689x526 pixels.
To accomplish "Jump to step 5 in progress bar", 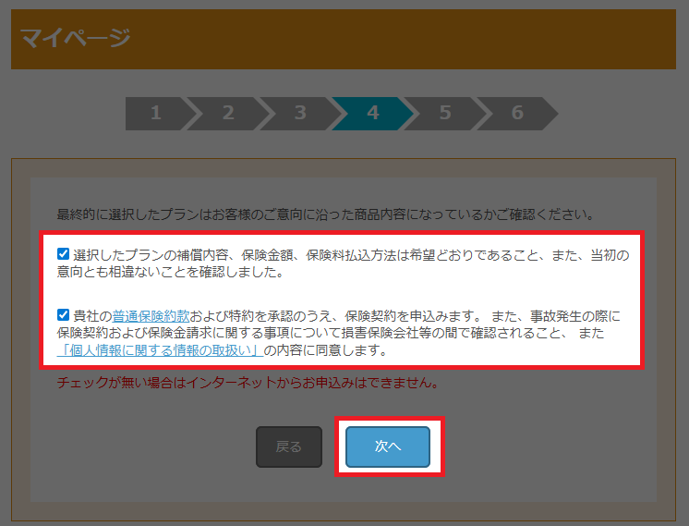I will tap(444, 114).
